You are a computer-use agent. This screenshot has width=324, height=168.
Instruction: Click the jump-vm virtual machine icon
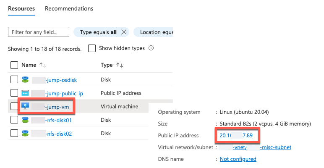pyautogui.click(x=25, y=106)
